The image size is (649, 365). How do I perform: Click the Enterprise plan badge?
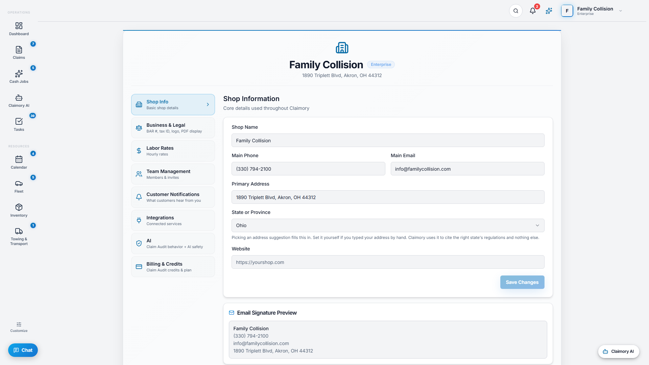click(x=381, y=65)
